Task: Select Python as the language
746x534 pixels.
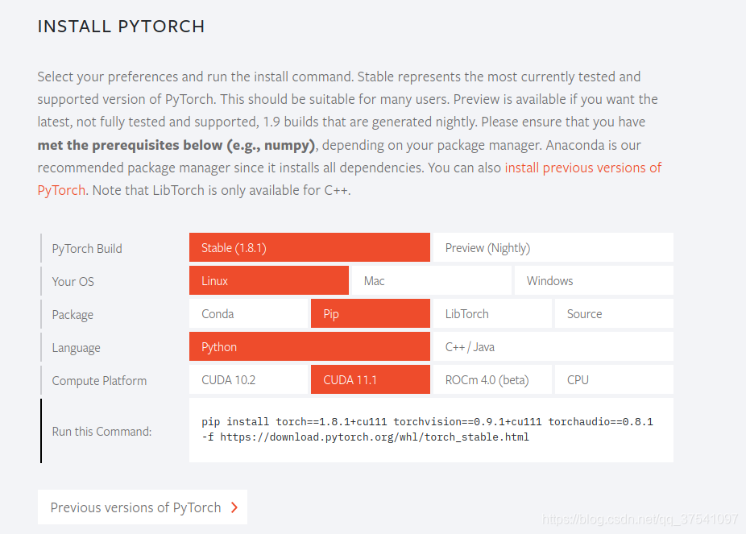Action: coord(309,346)
